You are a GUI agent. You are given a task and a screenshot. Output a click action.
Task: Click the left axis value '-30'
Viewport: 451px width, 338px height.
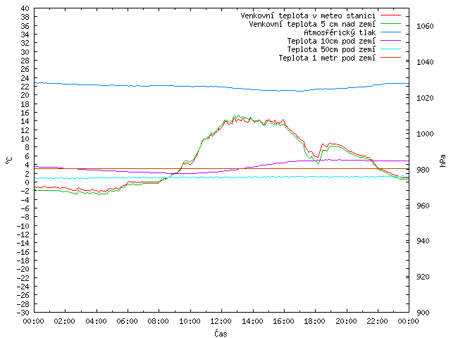point(23,313)
